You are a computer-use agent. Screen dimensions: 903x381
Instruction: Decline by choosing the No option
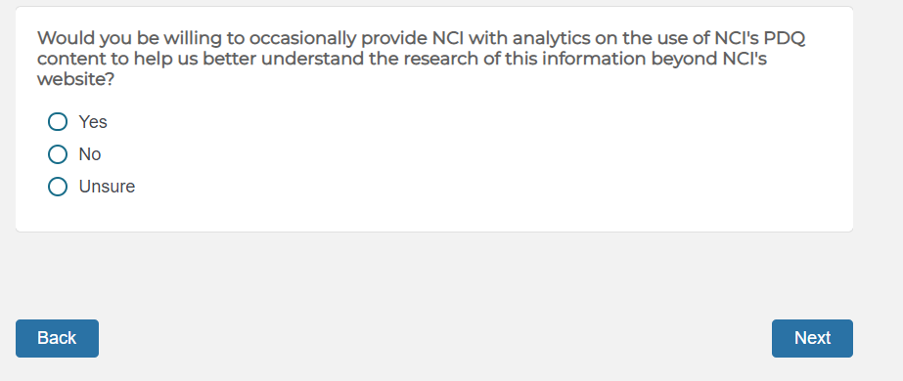tap(58, 154)
